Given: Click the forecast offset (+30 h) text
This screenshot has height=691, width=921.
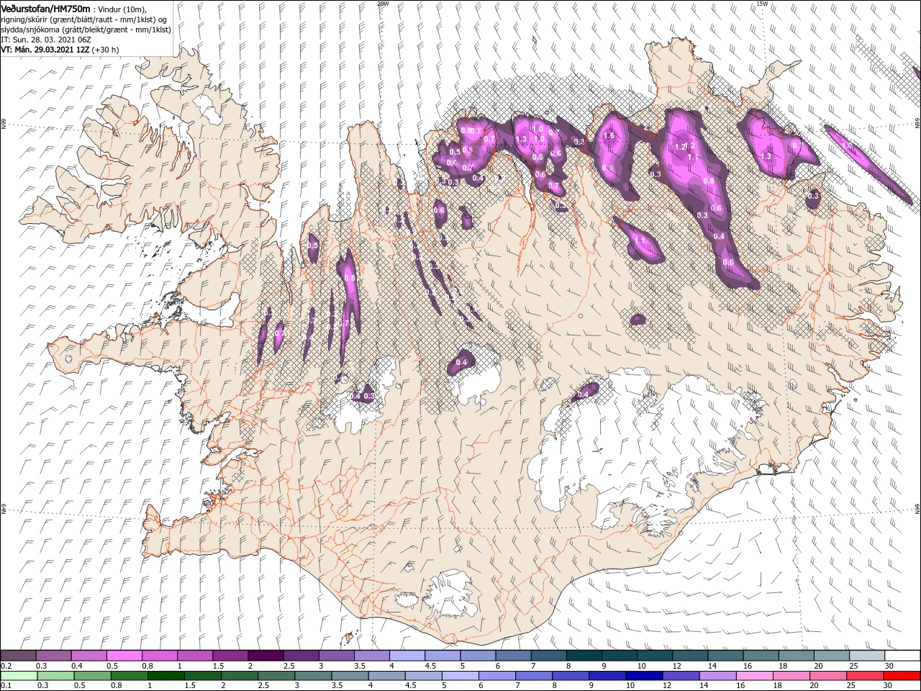Looking at the screenshot, I should [x=106, y=50].
